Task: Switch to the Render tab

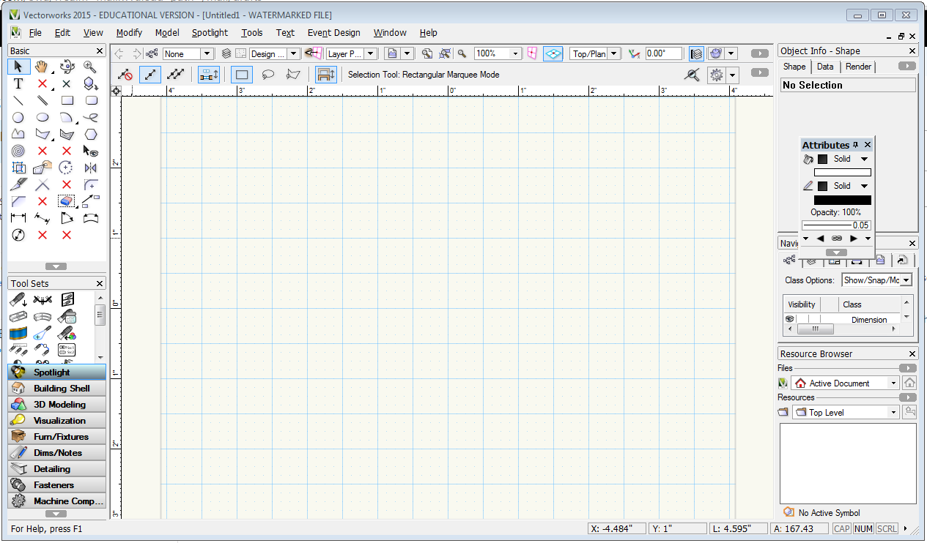Action: [x=858, y=67]
